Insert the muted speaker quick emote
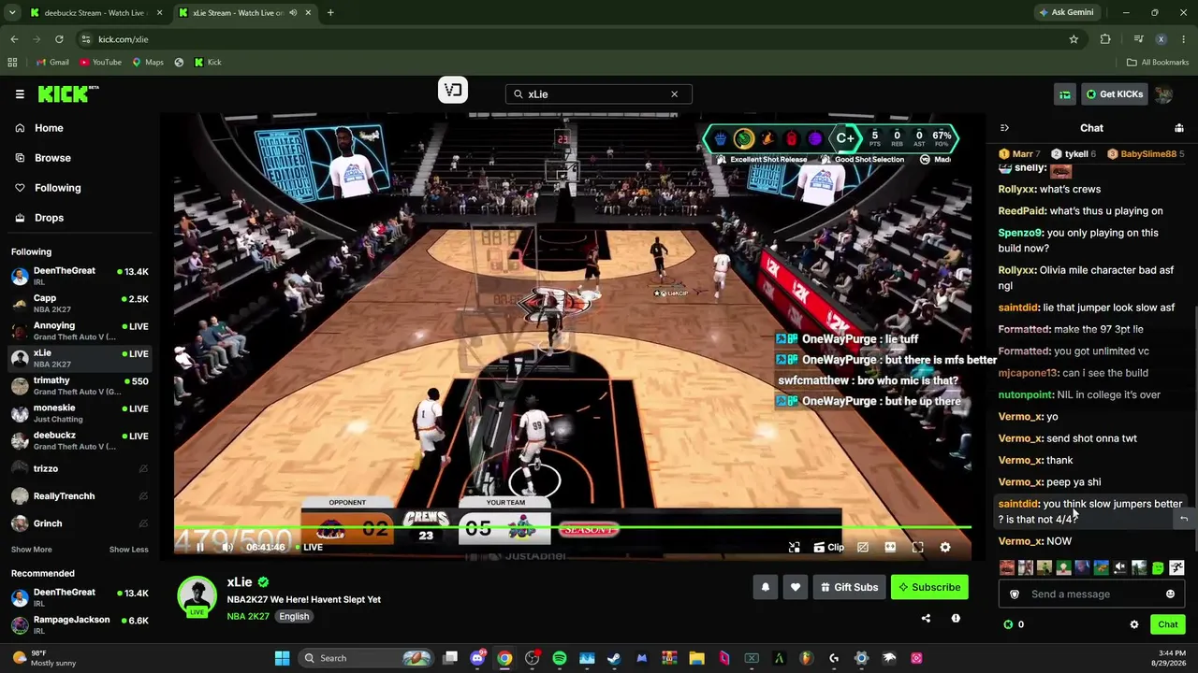The height and width of the screenshot is (673, 1198). [x=1120, y=567]
